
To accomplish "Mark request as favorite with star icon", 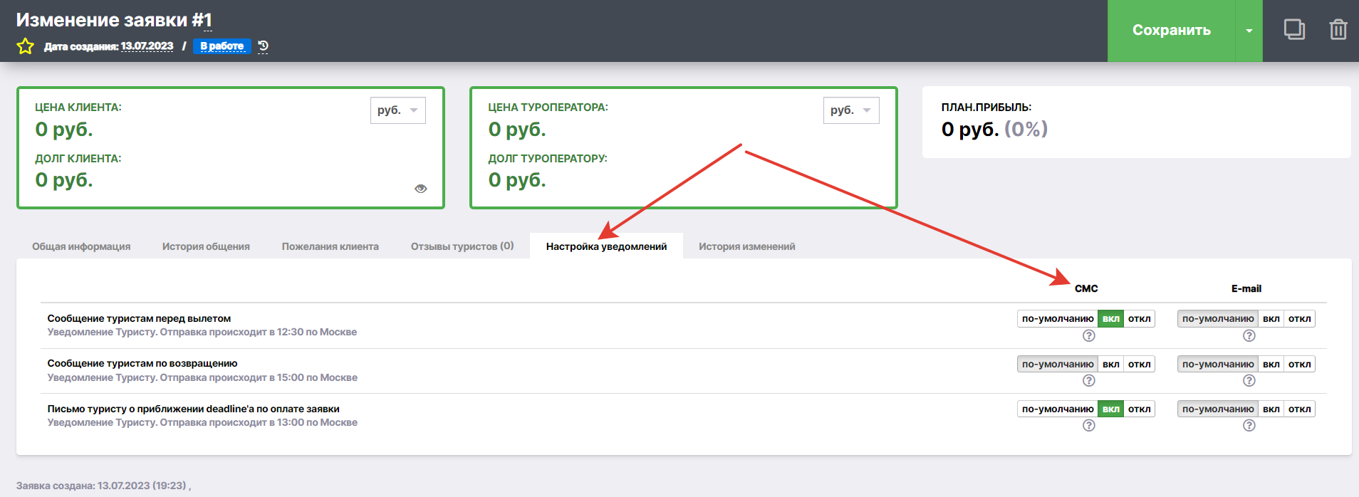I will pyautogui.click(x=26, y=47).
